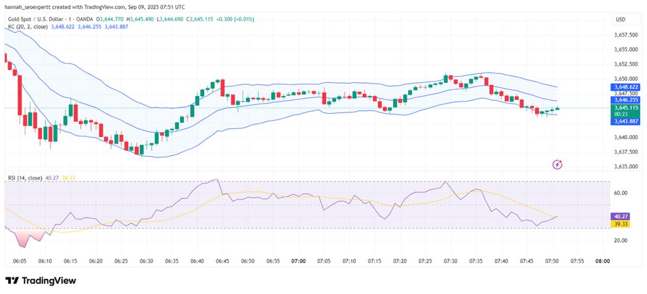Image resolution: width=647 pixels, height=294 pixels.
Task: Click the 06:45 time axis label
Action: 223,261
